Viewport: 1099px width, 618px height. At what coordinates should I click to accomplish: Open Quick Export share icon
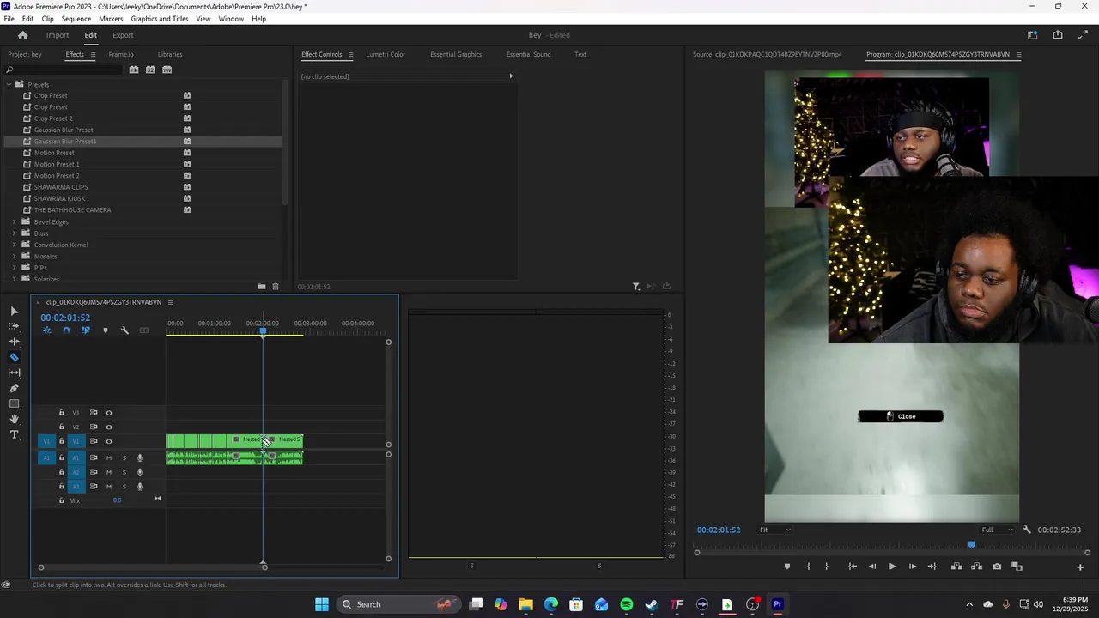1058,35
